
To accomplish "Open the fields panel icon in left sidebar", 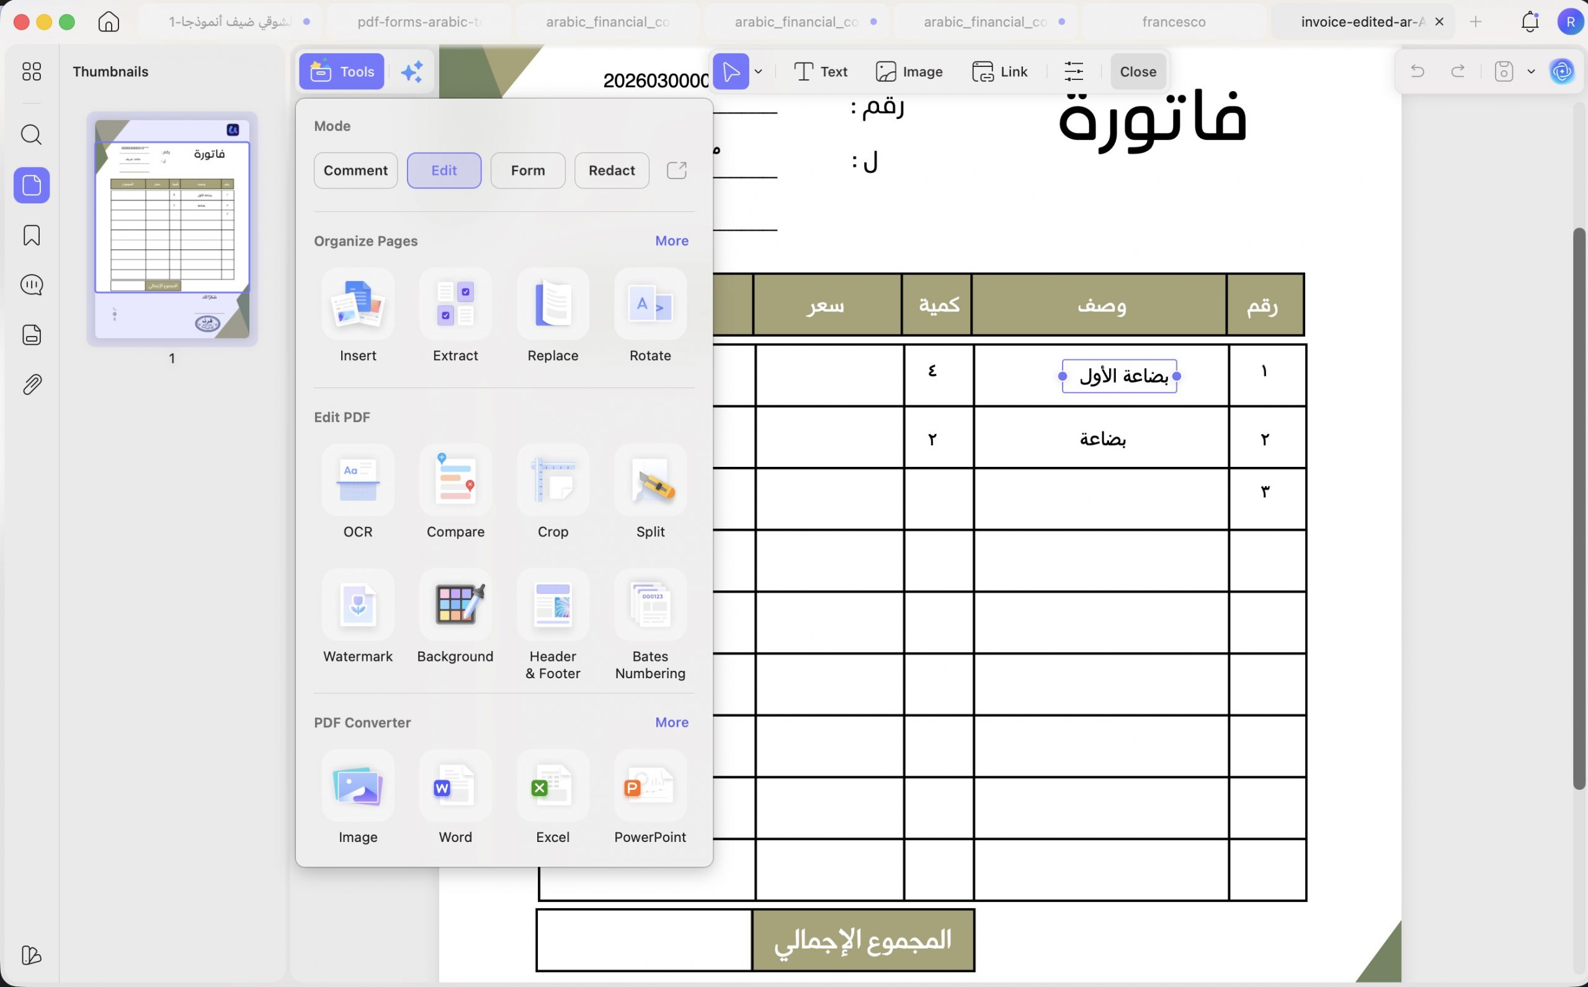I will (x=32, y=335).
